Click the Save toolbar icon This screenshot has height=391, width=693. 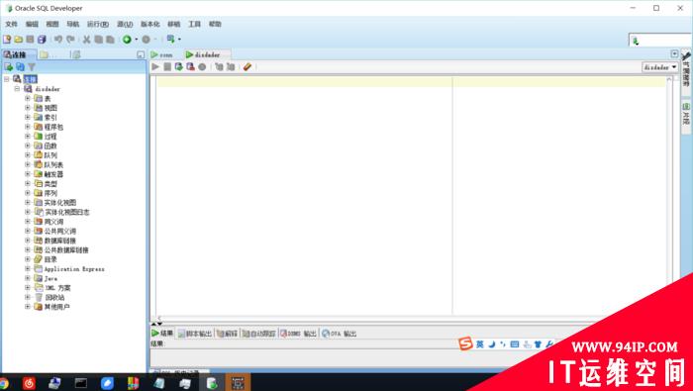[x=30, y=40]
